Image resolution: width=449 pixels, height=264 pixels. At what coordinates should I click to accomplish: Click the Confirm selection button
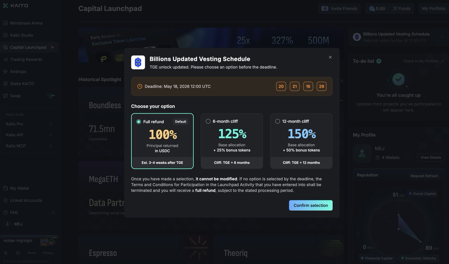coord(311,205)
